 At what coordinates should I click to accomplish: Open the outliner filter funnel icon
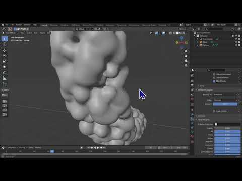233,29
